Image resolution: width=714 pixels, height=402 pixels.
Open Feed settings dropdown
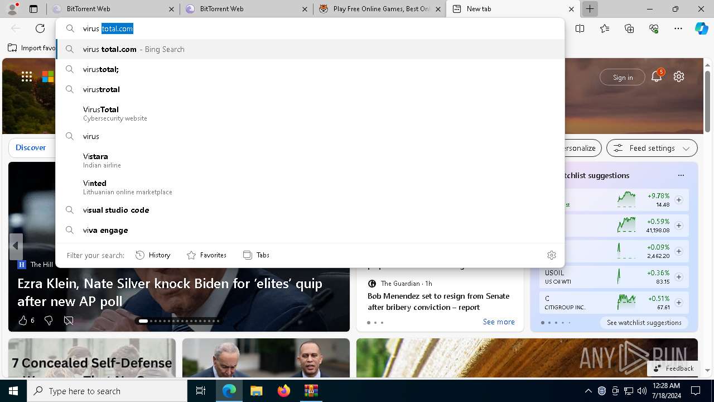pos(652,148)
